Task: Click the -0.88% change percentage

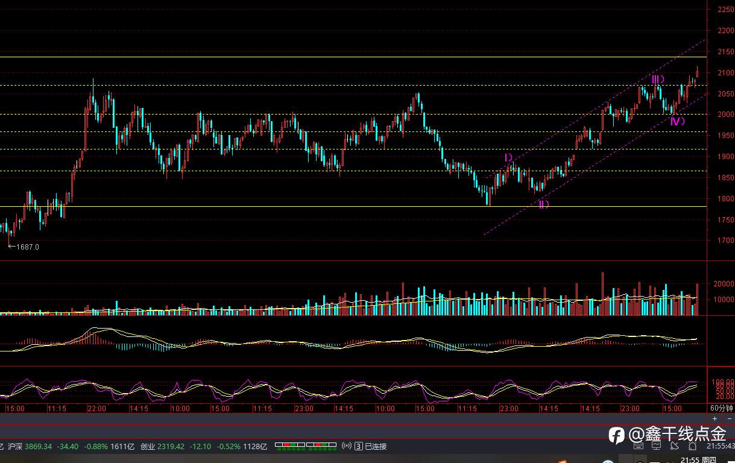Action: tap(96, 447)
